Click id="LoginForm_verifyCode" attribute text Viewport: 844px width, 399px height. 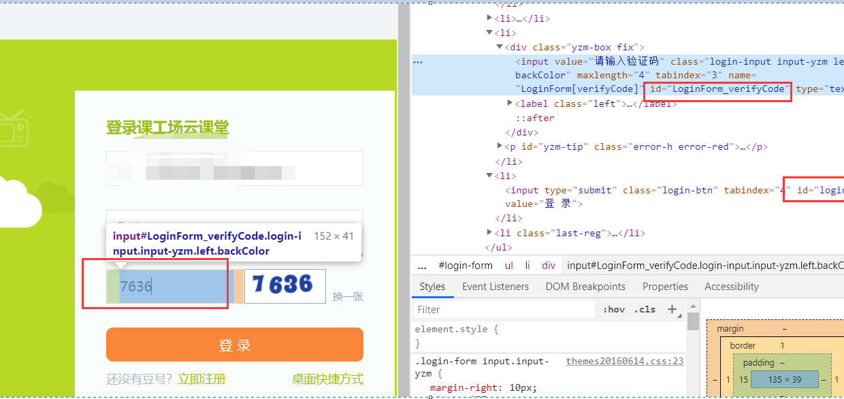click(x=721, y=89)
